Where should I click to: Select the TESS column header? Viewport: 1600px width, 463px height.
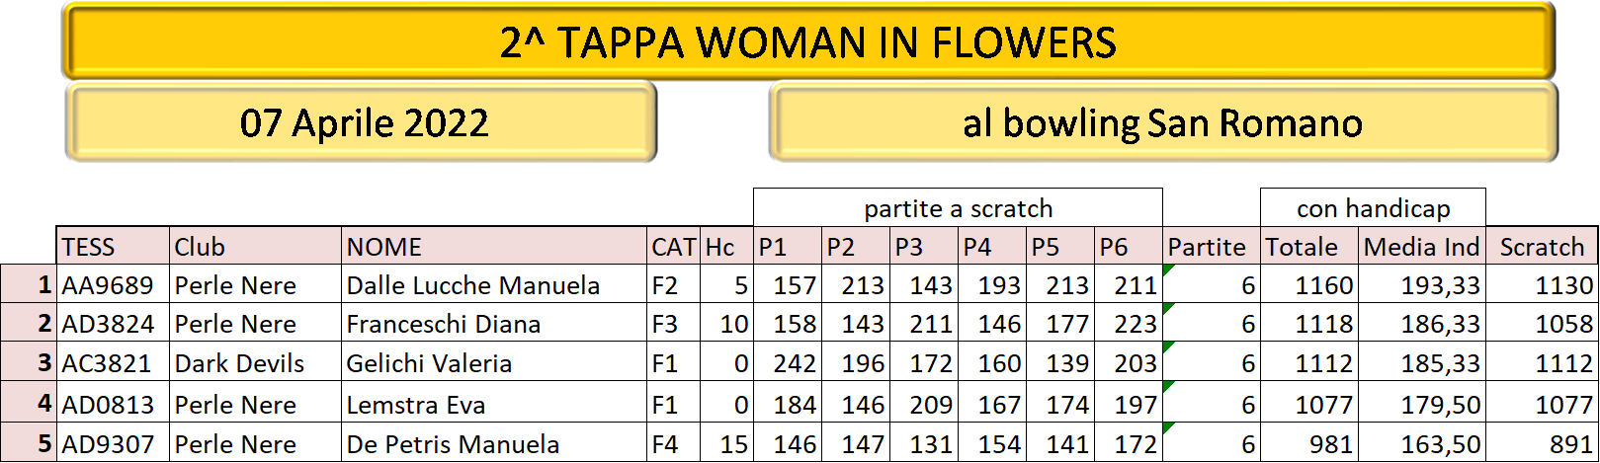[113, 246]
